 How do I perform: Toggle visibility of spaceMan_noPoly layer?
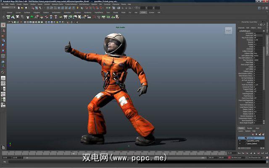point(240,141)
